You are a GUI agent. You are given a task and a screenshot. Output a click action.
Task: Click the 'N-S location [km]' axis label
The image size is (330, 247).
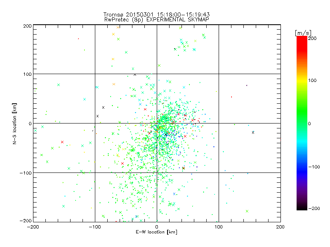[x=14, y=123]
